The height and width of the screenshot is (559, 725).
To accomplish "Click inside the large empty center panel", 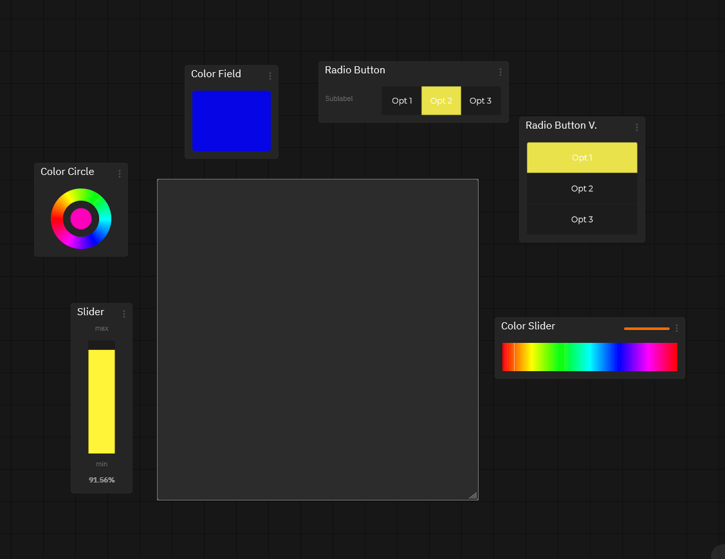I will 317,339.
